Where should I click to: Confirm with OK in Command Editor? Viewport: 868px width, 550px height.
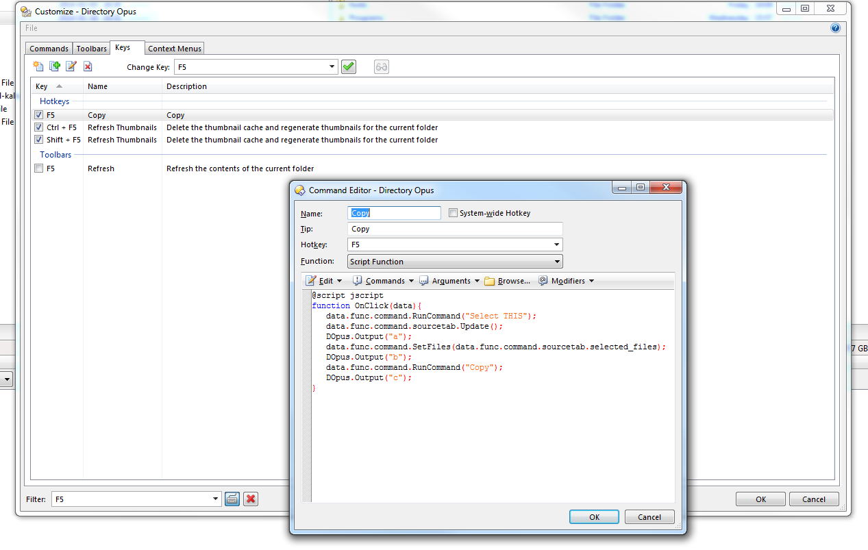click(x=594, y=517)
